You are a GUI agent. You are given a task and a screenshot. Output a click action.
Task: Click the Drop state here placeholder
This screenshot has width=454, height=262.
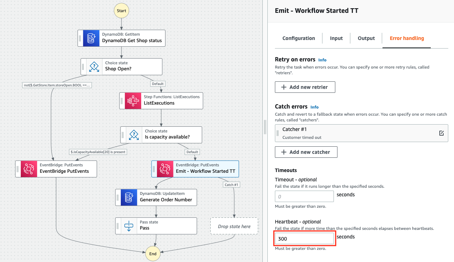coord(234,226)
